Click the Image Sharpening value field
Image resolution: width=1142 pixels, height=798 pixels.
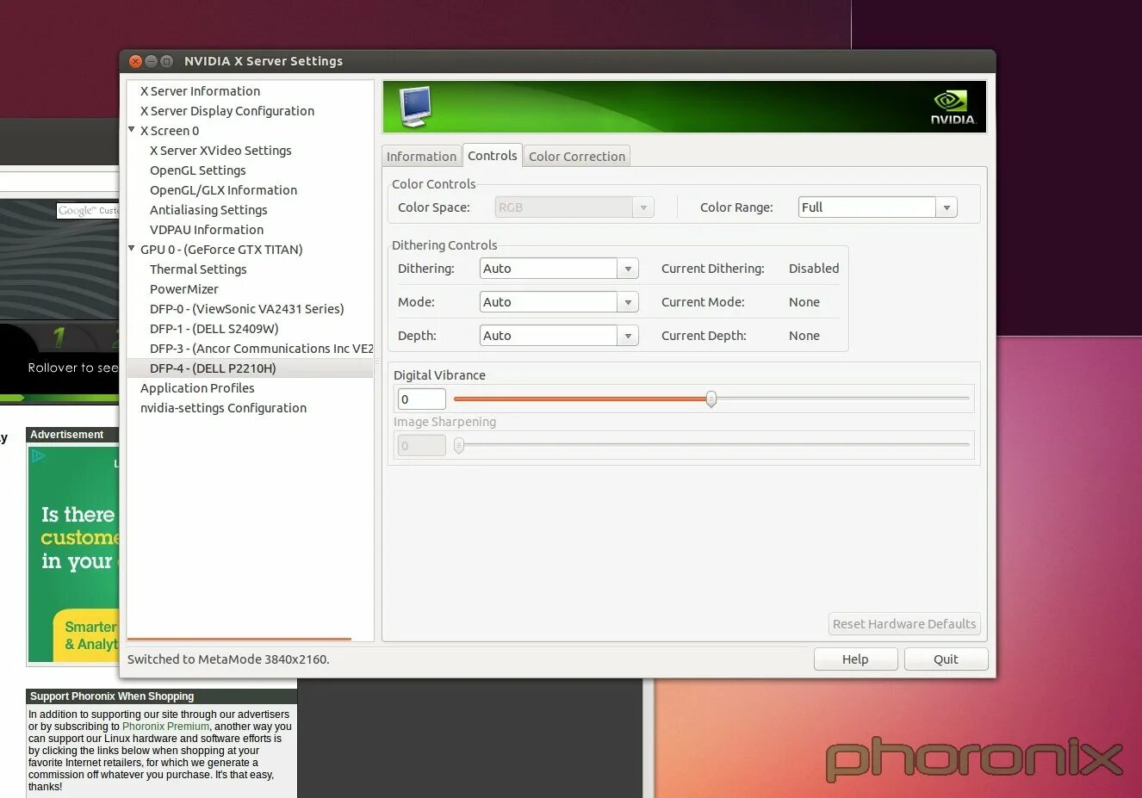coord(421,445)
